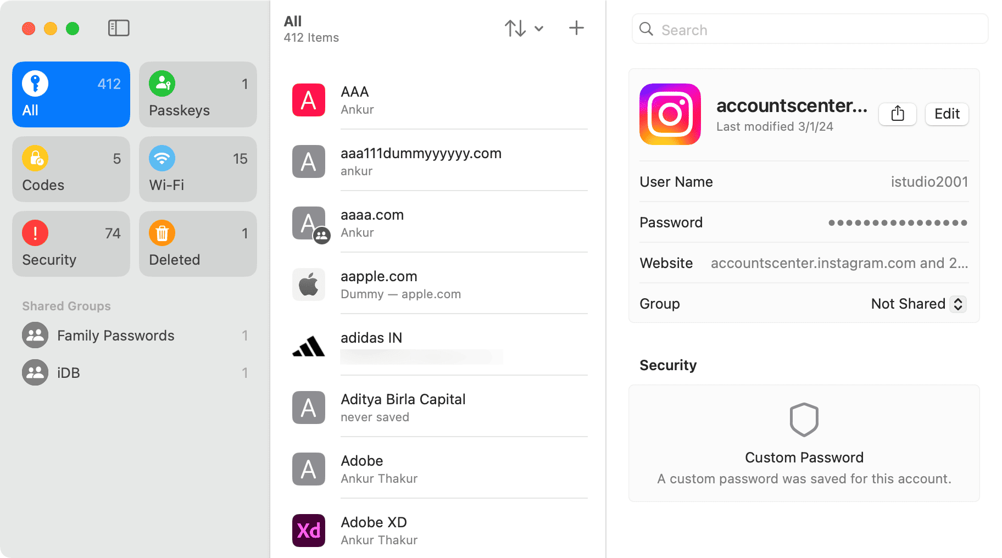The height and width of the screenshot is (558, 1002).
Task: Open the Deleted passwords category
Action: coord(198,244)
